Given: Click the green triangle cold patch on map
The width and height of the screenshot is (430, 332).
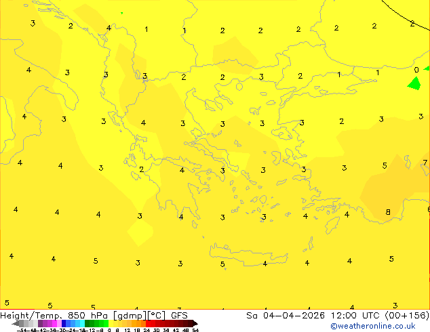Looking at the screenshot, I should click(x=414, y=83).
